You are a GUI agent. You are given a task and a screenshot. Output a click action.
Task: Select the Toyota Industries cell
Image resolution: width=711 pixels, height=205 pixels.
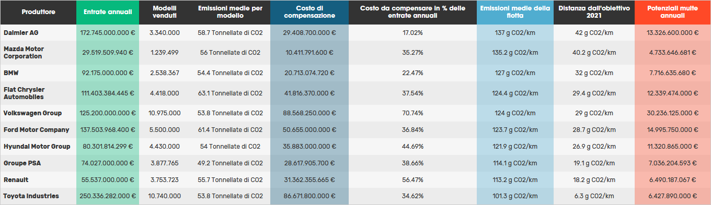pos(31,196)
